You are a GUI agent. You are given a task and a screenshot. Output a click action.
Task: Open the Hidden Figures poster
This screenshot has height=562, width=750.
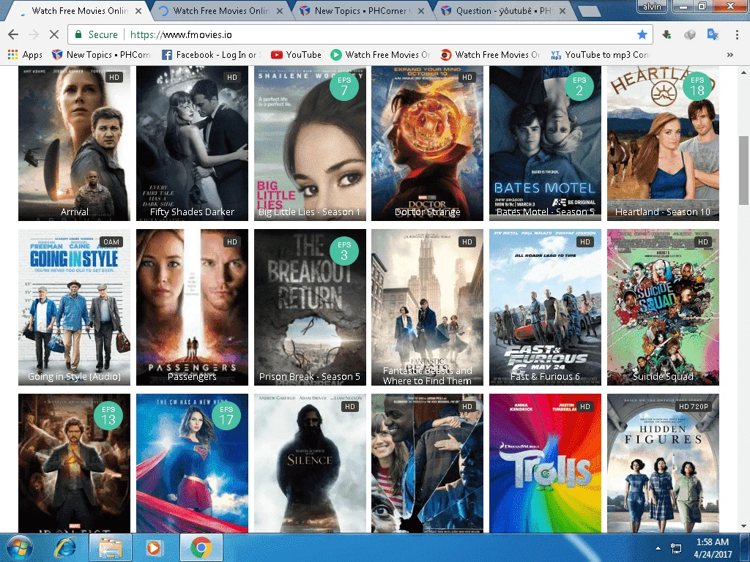[663, 463]
